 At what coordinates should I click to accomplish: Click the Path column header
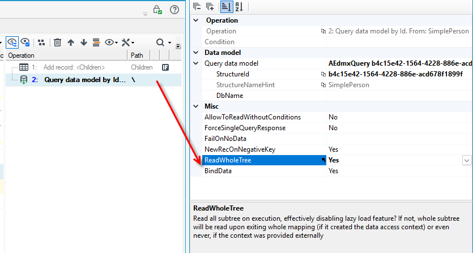pyautogui.click(x=139, y=55)
